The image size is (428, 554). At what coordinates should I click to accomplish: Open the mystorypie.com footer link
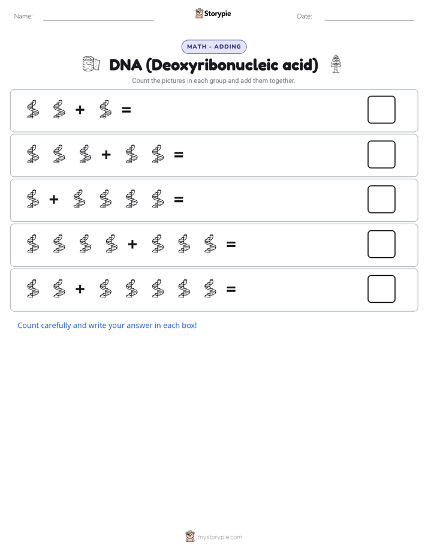[x=219, y=537]
